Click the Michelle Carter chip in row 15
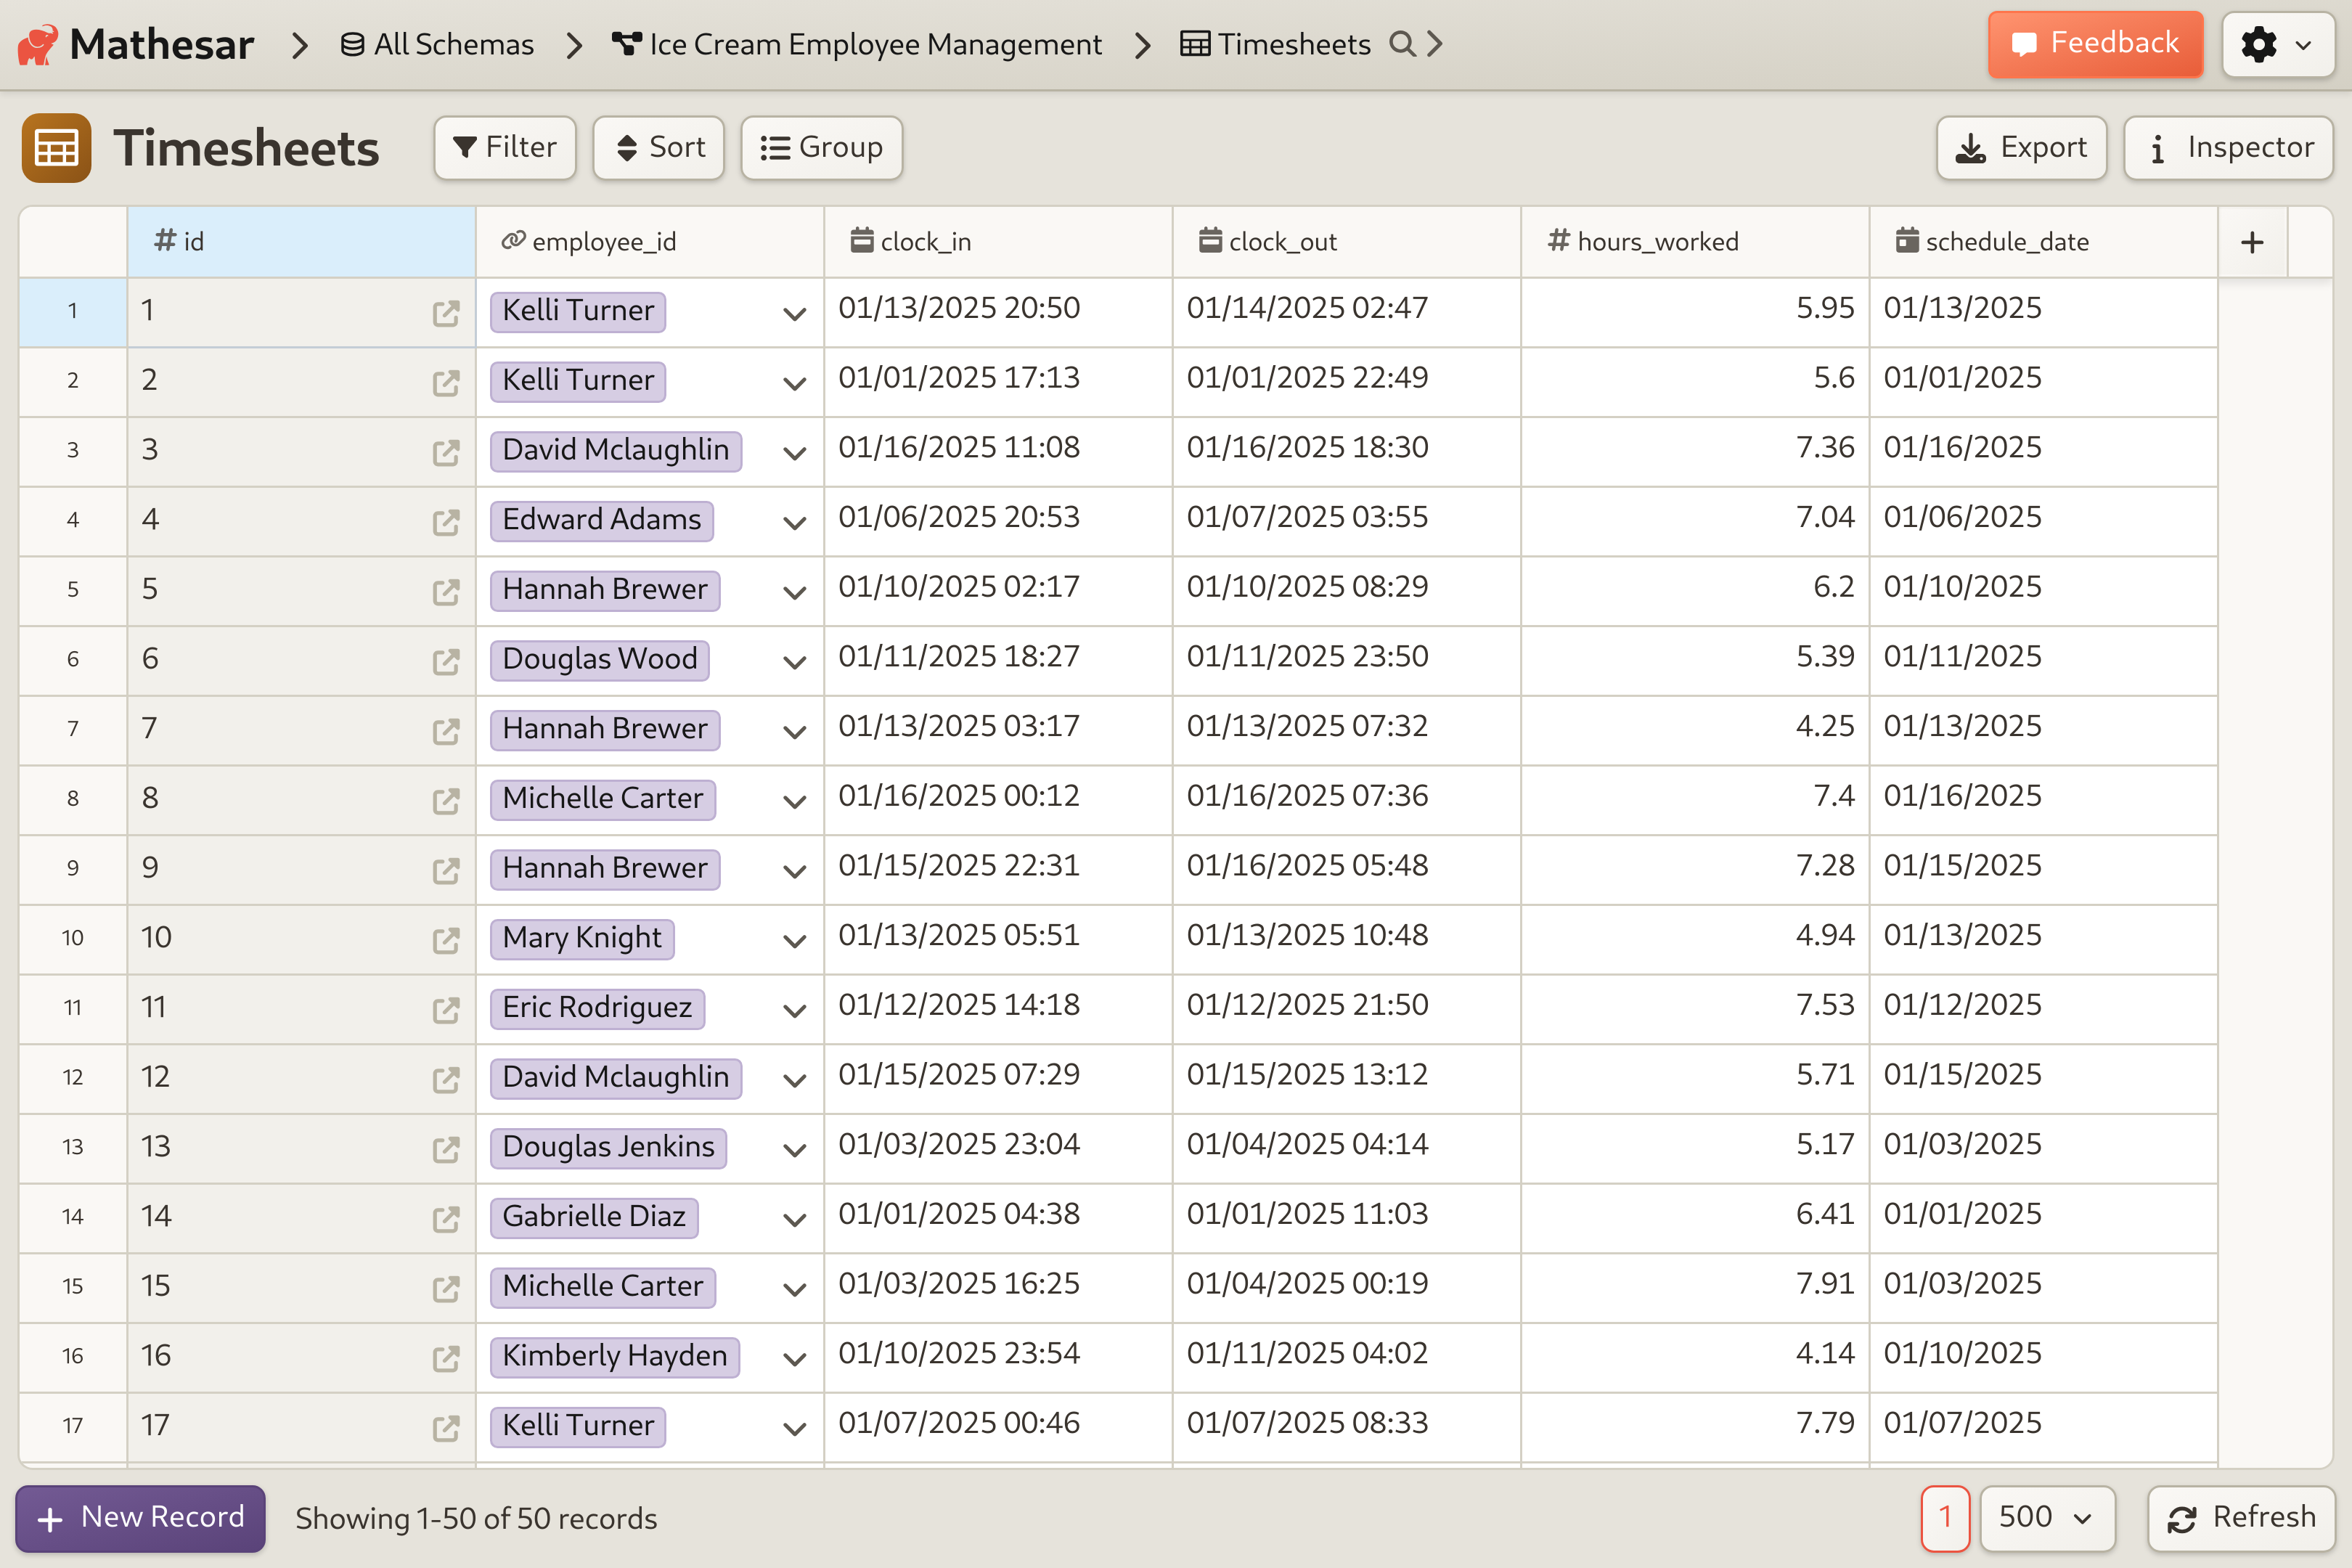 (603, 1287)
